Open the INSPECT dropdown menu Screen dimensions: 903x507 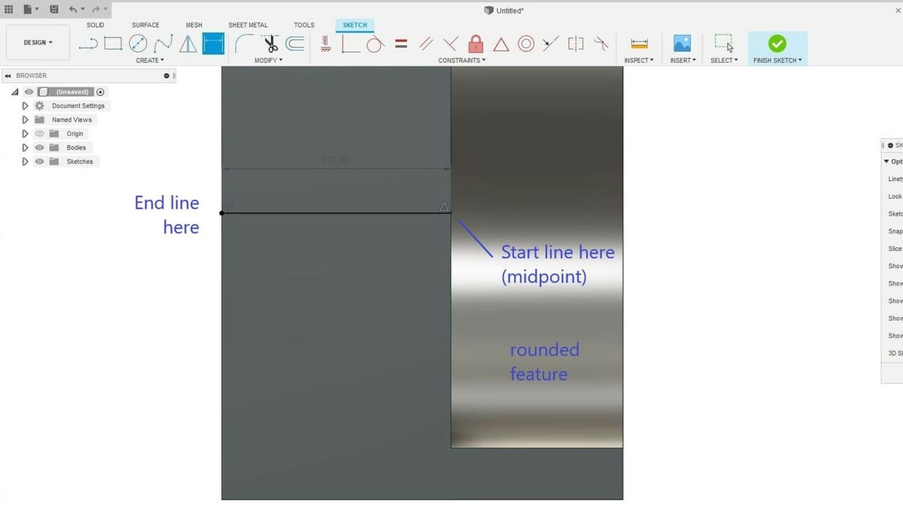[639, 60]
